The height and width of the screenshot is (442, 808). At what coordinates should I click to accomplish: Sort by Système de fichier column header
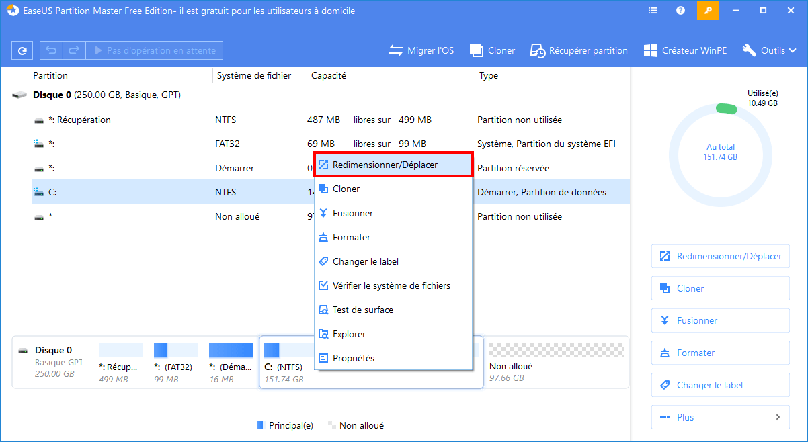click(254, 76)
